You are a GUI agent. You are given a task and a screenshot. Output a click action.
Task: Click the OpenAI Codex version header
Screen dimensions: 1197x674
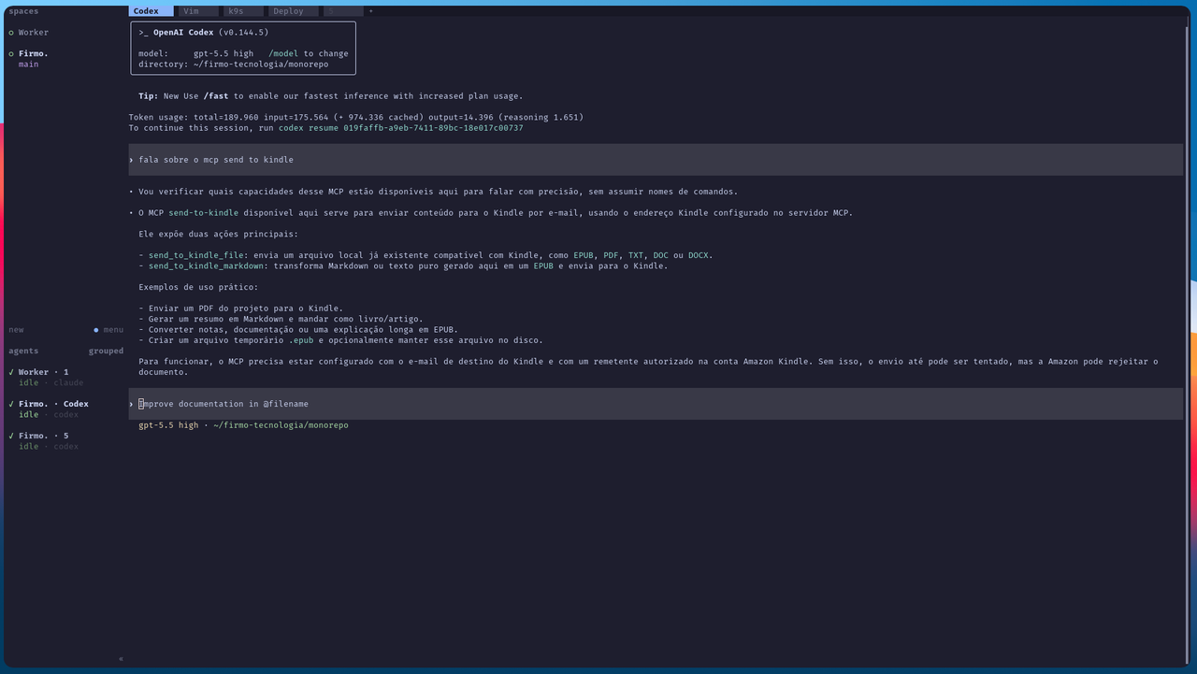click(204, 32)
